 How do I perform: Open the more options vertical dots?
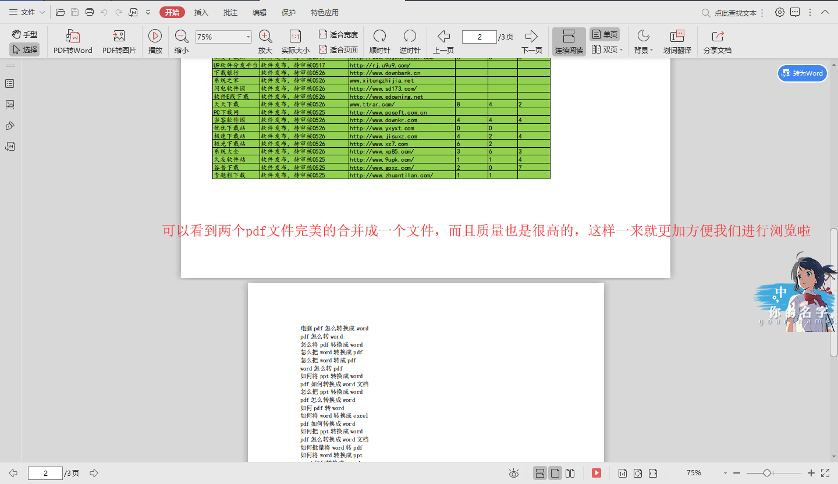coord(809,12)
